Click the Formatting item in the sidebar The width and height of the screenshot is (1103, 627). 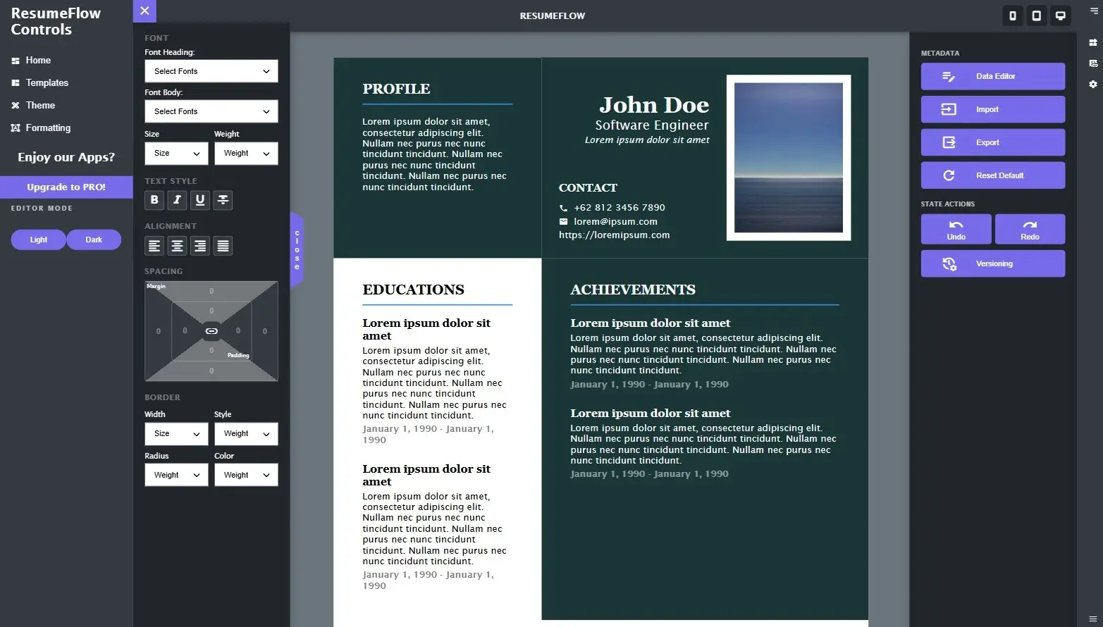[x=47, y=128]
